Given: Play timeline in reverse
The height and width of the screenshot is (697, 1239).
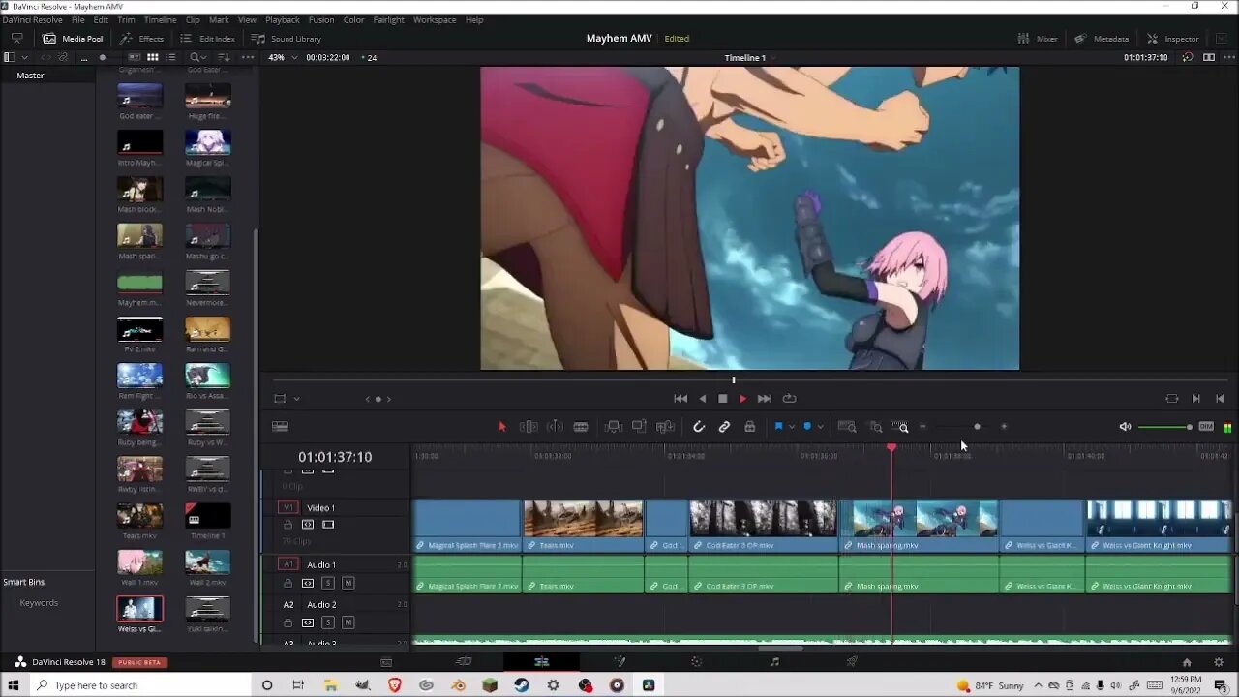Looking at the screenshot, I should pyautogui.click(x=703, y=399).
